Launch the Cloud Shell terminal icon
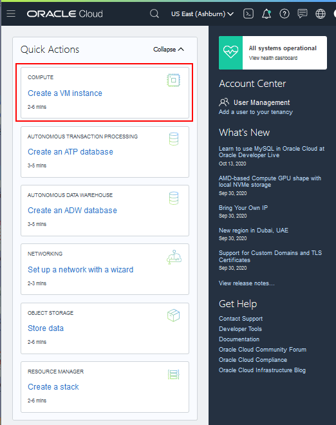Screen dimensions: 336x425 (248, 14)
